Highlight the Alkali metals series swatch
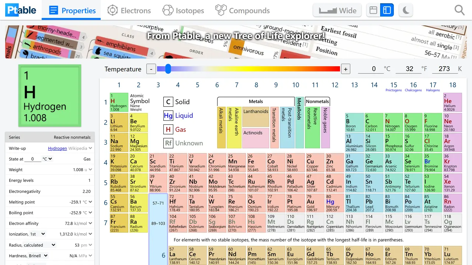Viewport: 472px width, 265px height. (x=221, y=128)
